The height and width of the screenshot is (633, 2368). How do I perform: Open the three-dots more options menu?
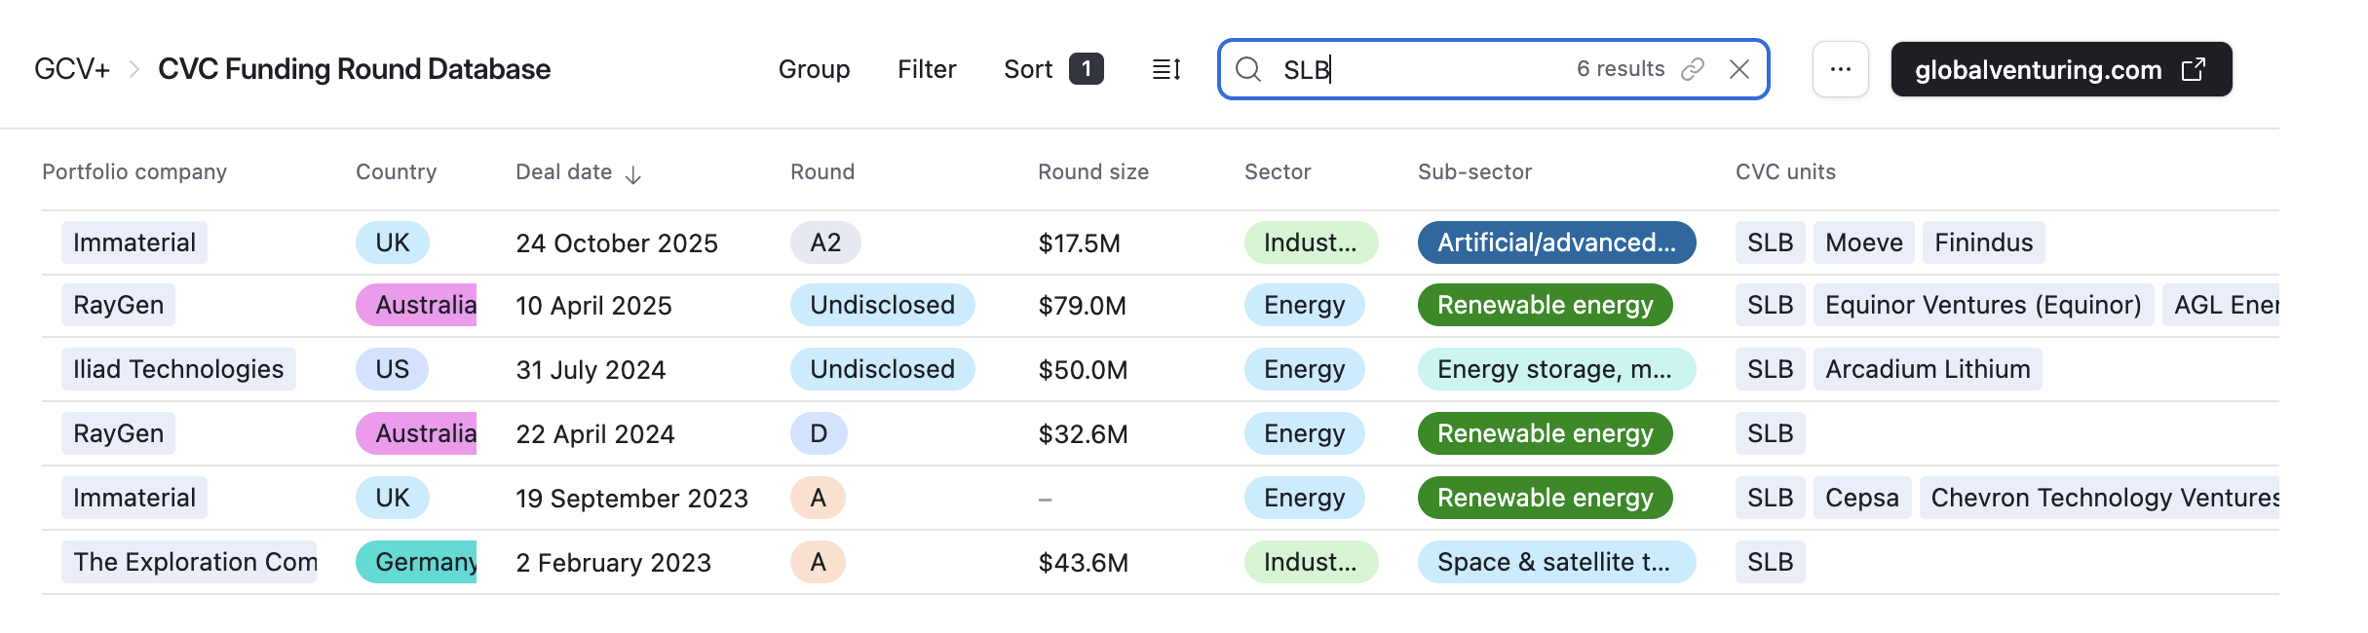tap(1840, 69)
